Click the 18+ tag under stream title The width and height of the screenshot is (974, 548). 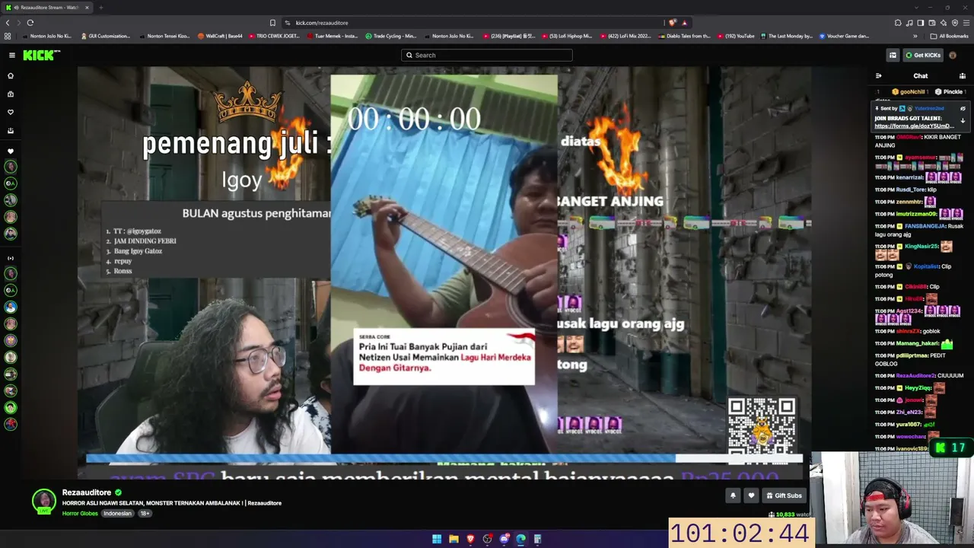pos(145,513)
